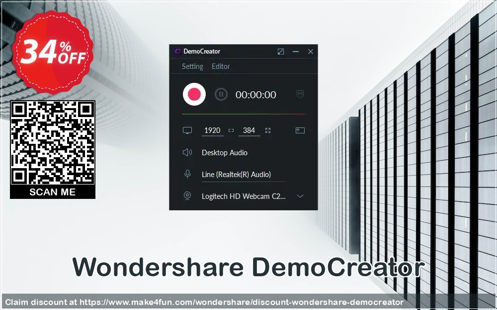This screenshot has height=310, width=497.
Task: Click the audio level meter bar
Action: (244, 114)
